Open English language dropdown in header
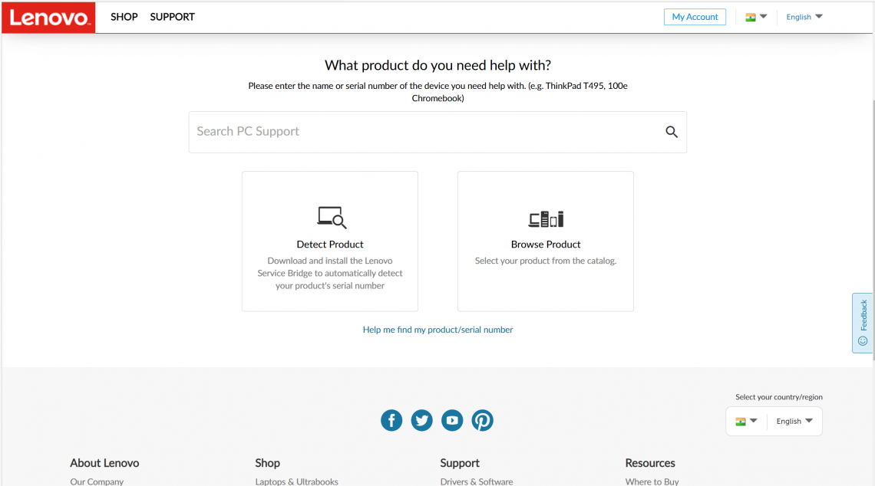This screenshot has width=875, height=486. [804, 17]
